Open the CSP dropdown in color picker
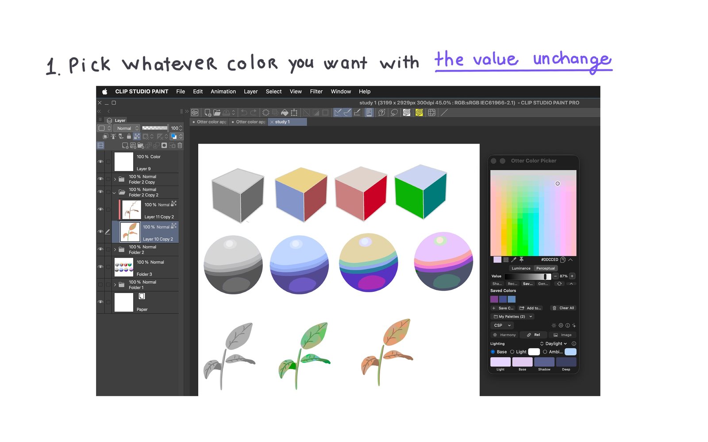This screenshot has width=708, height=442. (502, 325)
